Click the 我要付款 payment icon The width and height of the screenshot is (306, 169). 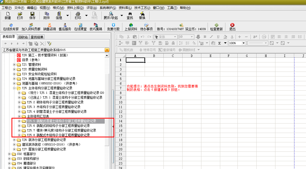[x=113, y=27]
